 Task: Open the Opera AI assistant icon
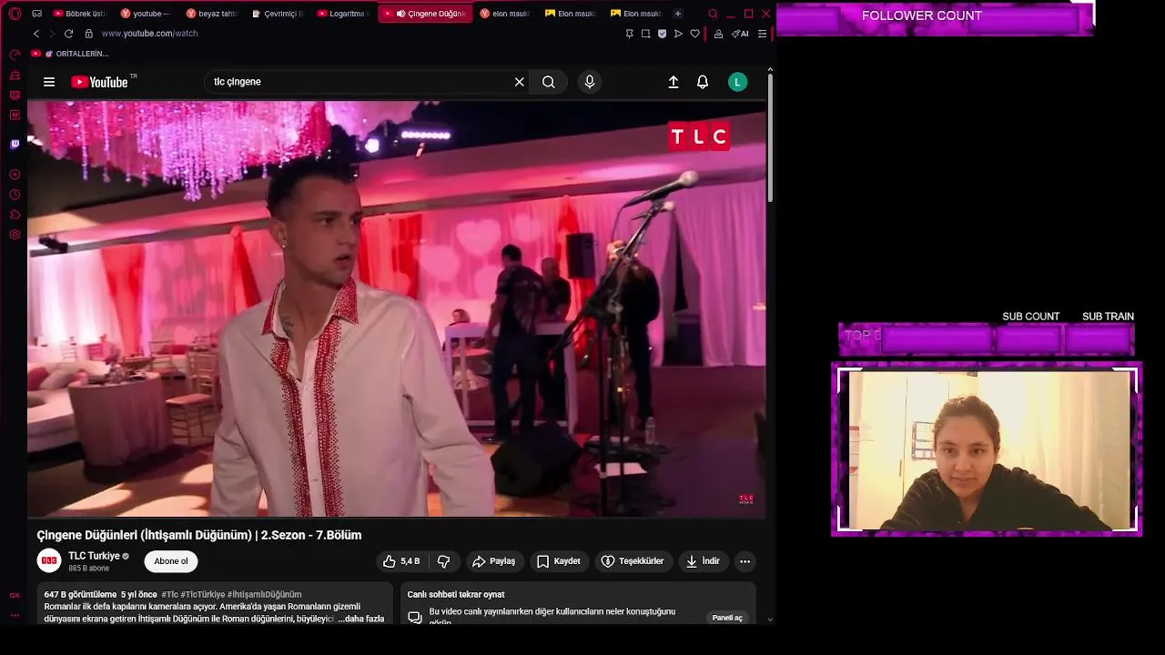coord(740,34)
